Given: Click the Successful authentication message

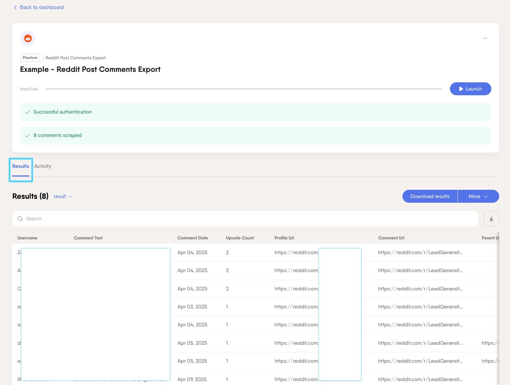Looking at the screenshot, I should click(x=256, y=112).
